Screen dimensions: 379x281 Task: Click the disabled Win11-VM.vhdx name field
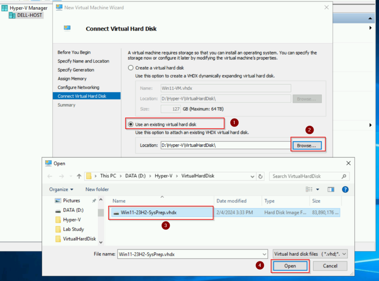226,88
